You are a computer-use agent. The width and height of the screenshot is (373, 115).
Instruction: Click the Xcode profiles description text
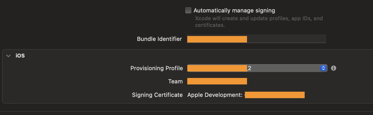pyautogui.click(x=259, y=22)
